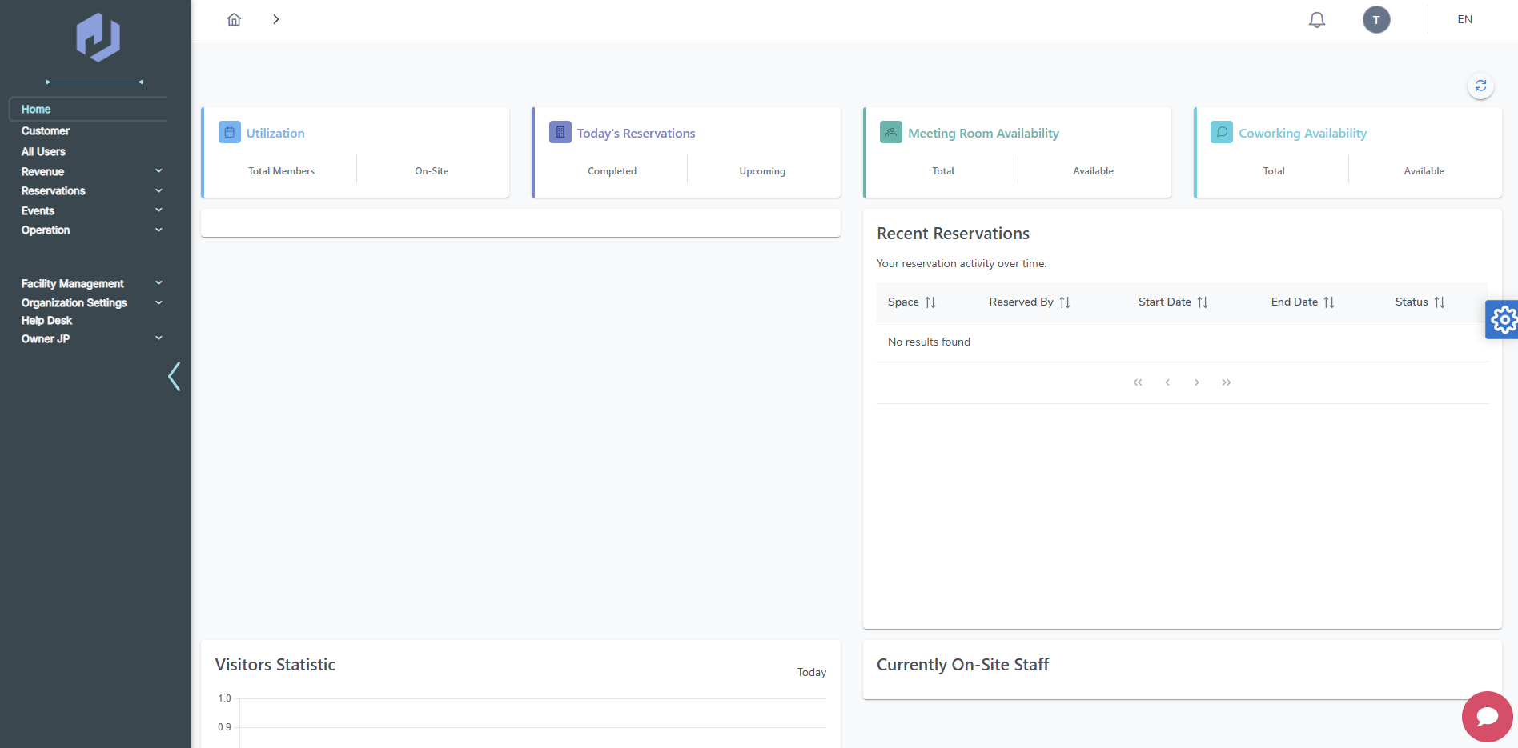
Task: Click the Utilization calendar icon
Action: [x=230, y=132]
